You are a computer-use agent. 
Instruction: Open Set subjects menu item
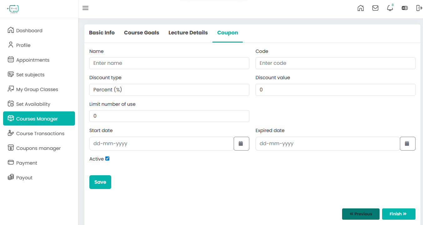(39, 74)
